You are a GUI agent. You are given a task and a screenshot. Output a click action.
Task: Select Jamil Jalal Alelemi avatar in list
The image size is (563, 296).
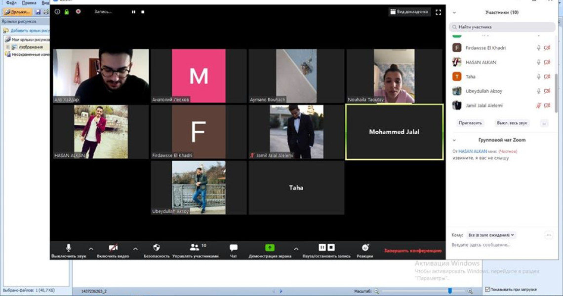click(457, 106)
